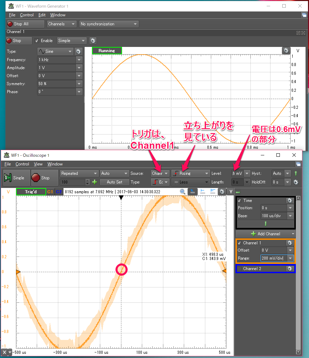Uncheck the Time checkbox
The image size is (309, 358).
[x=239, y=201]
